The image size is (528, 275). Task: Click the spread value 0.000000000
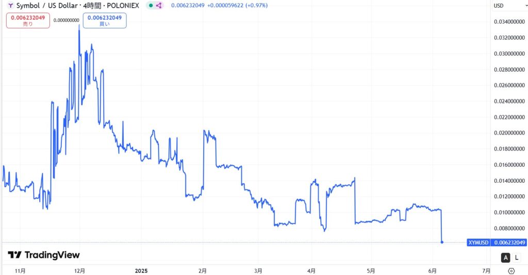tap(67, 20)
